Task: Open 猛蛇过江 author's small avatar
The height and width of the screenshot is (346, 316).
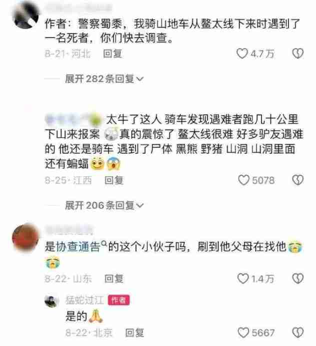Action: pos(52,301)
